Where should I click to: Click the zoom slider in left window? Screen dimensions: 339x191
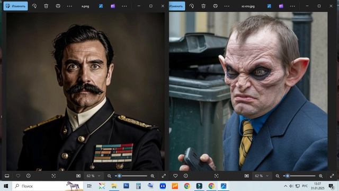pyautogui.click(x=131, y=176)
